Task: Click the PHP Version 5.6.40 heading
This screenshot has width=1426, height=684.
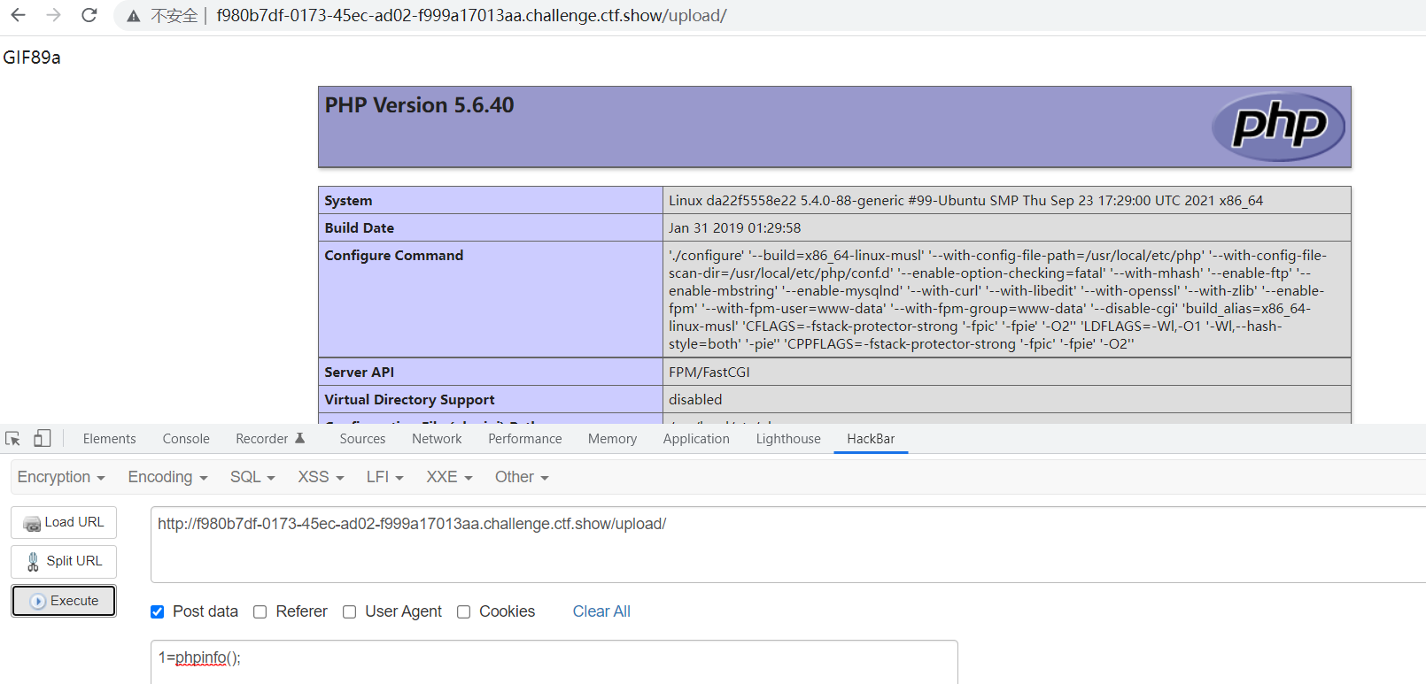Action: click(x=419, y=105)
